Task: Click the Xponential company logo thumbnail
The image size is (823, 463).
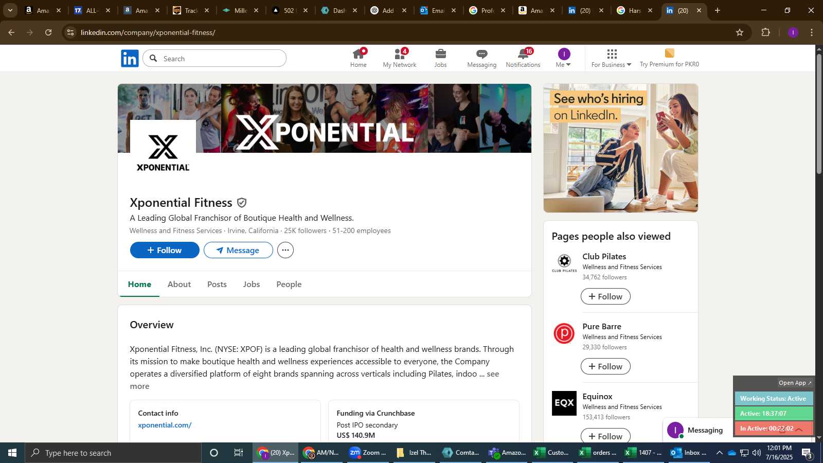Action: 163,153
